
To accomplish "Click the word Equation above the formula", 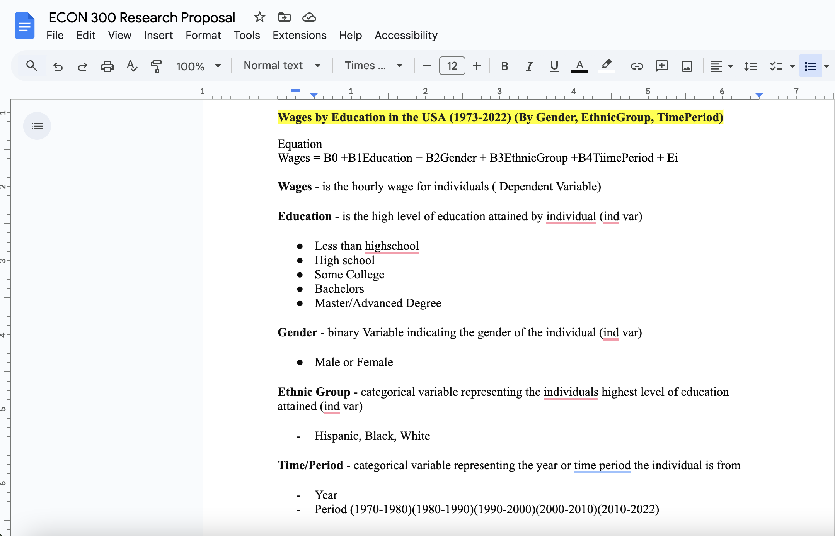I will 300,144.
